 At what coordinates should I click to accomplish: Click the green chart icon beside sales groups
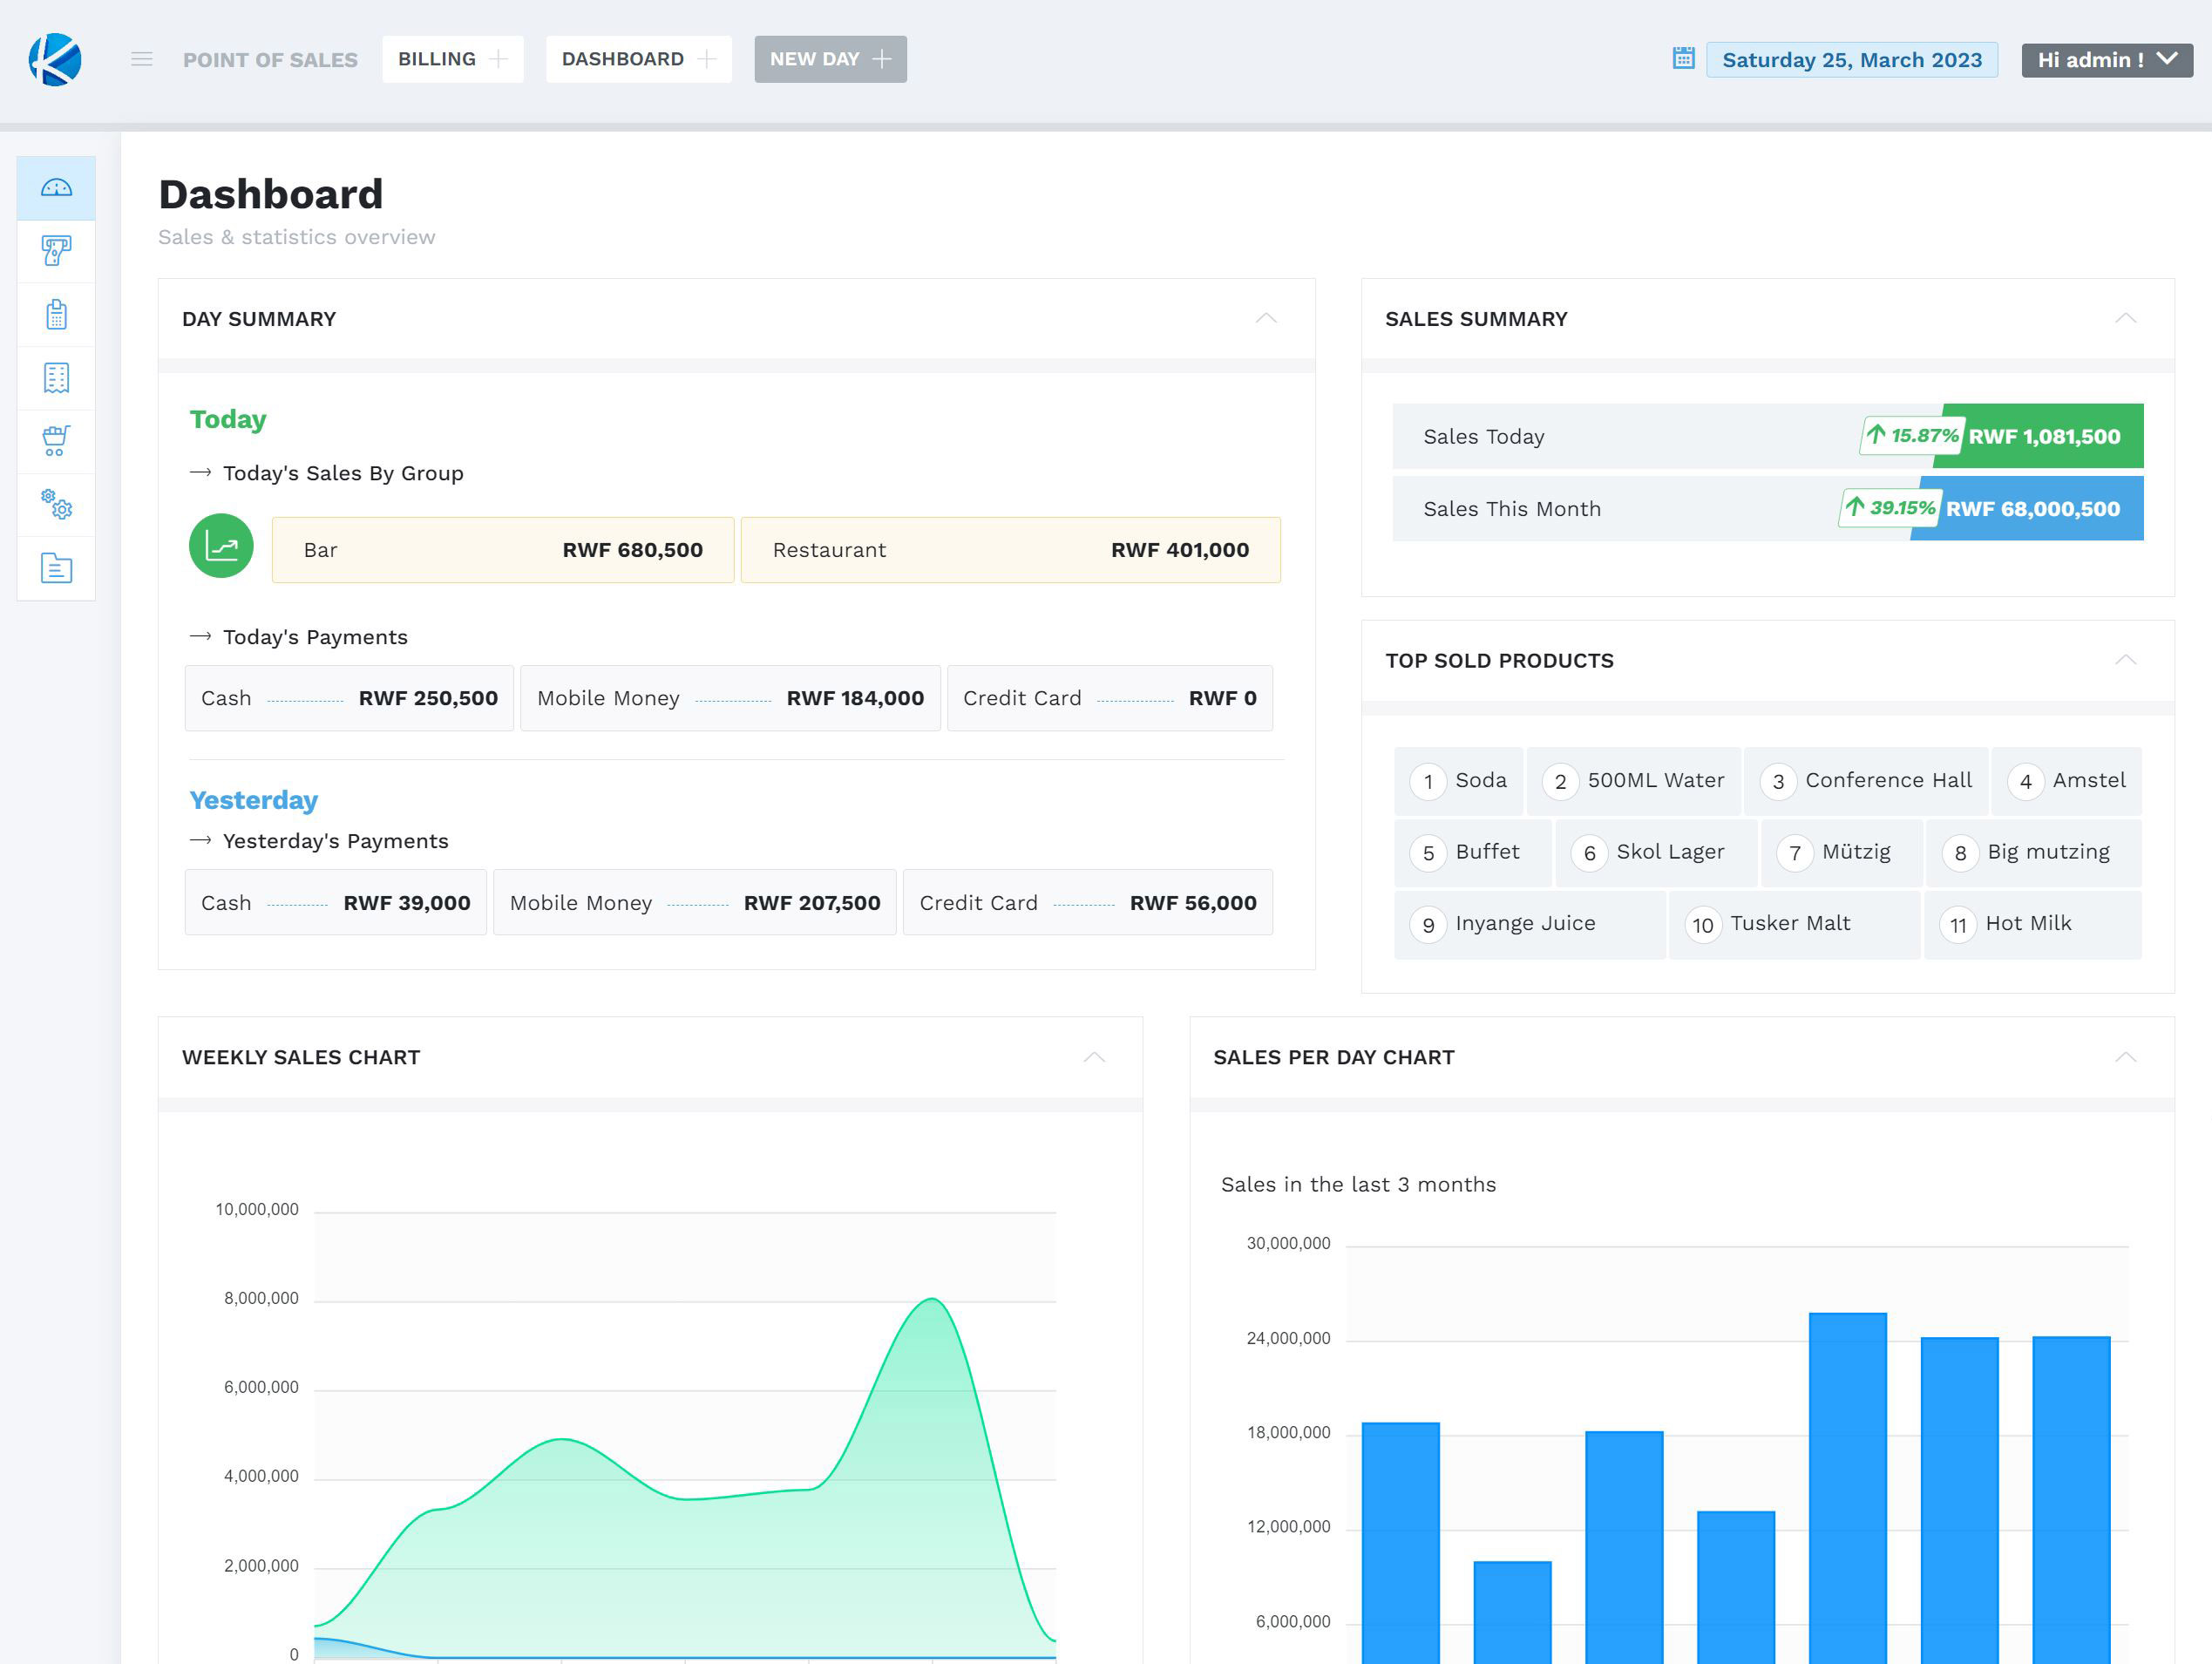(222, 547)
